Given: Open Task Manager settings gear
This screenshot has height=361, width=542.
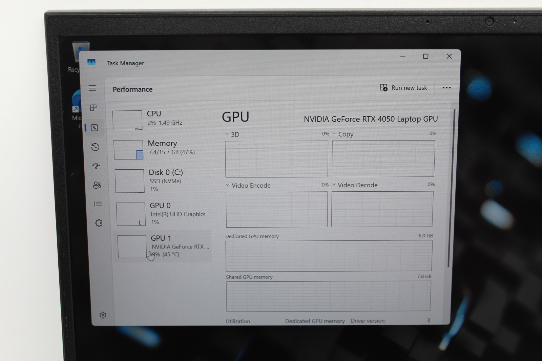Looking at the screenshot, I should (103, 315).
